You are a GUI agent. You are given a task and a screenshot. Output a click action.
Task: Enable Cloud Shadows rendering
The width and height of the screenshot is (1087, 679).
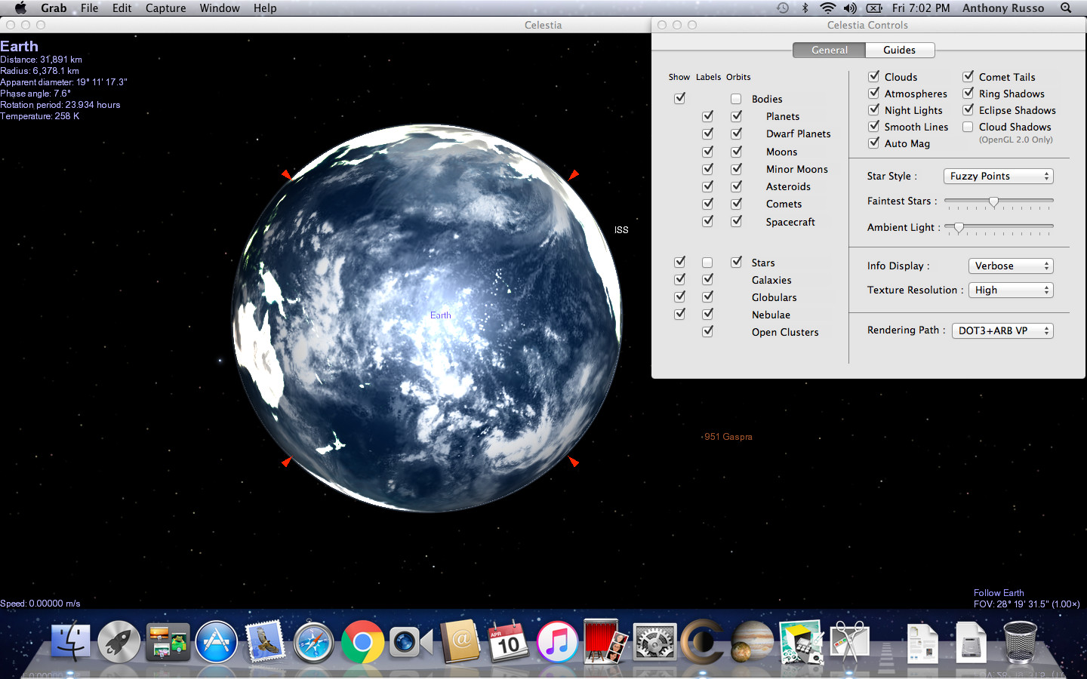[968, 127]
